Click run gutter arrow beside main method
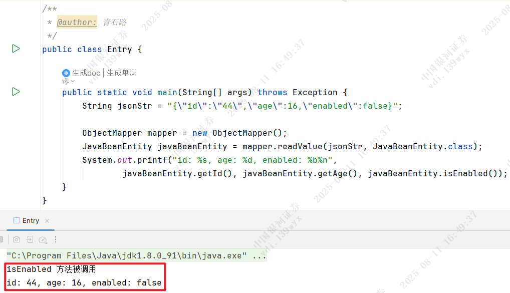Viewport: 510px width, 293px height. (x=16, y=92)
